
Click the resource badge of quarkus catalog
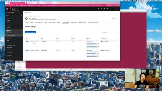27,50
